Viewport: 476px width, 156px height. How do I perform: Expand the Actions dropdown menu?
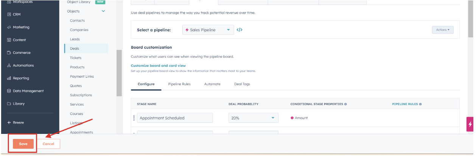(442, 30)
